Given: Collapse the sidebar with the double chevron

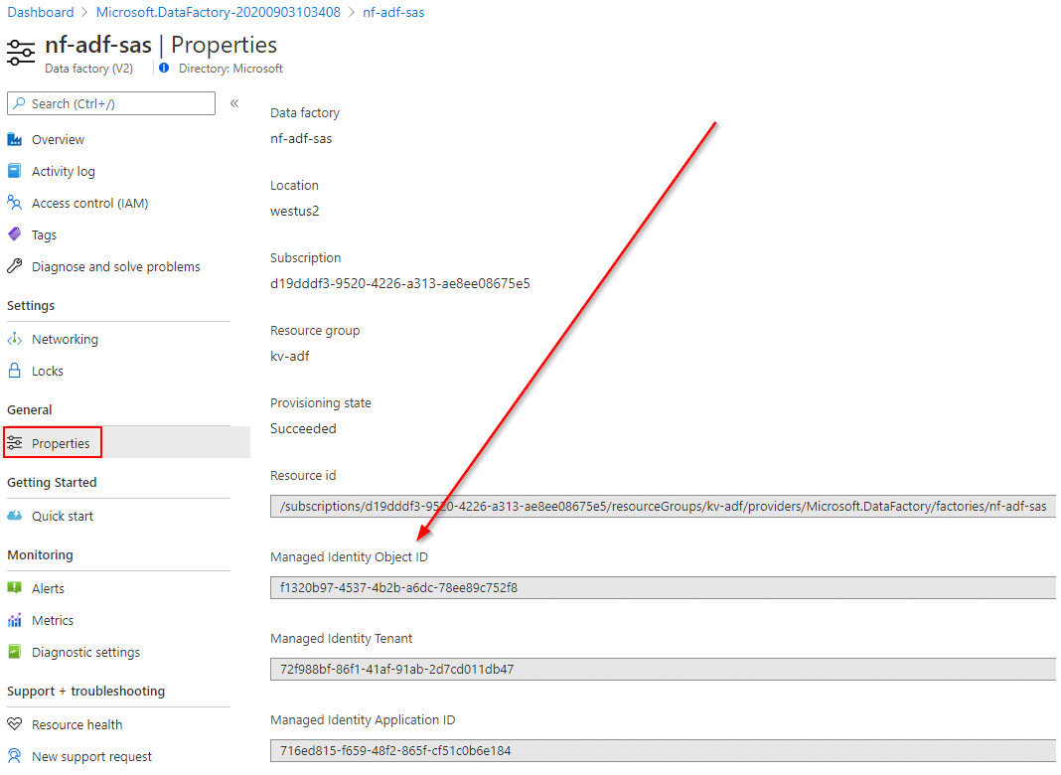Looking at the screenshot, I should [234, 103].
